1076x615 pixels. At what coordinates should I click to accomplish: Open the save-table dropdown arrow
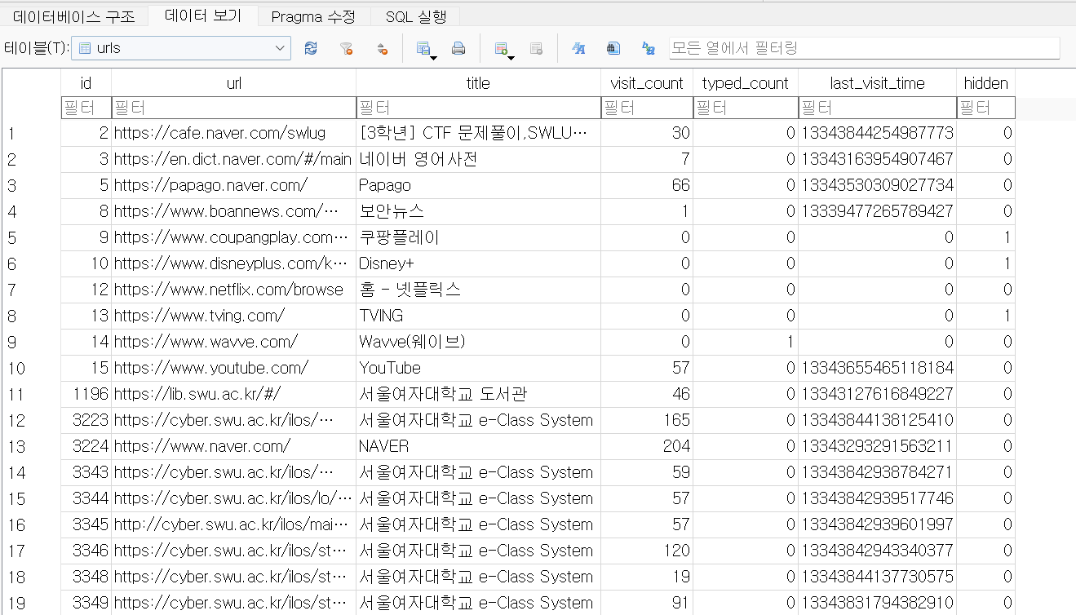(434, 57)
